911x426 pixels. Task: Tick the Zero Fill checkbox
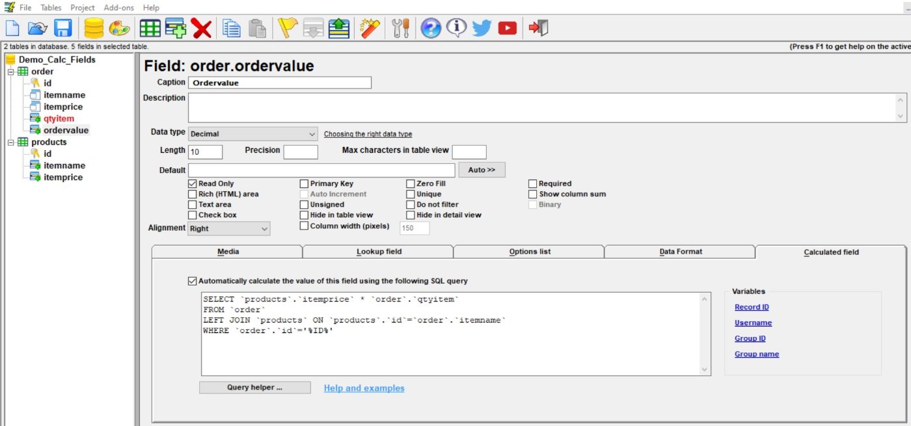point(411,184)
